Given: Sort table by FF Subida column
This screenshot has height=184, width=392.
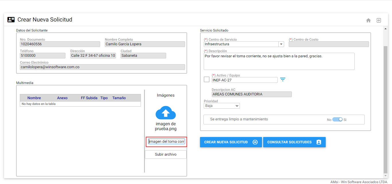Looking at the screenshot, I should [x=89, y=98].
